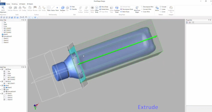Screen dimensions: 212x112
Task: Choose the Vector reference tool
Action: 53,8
